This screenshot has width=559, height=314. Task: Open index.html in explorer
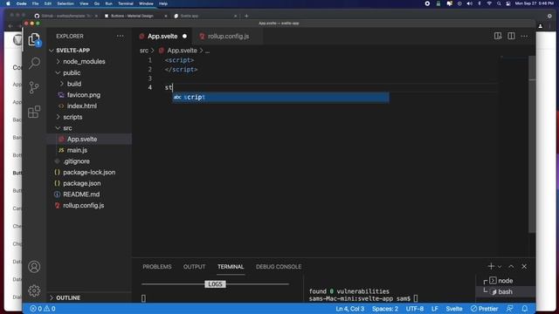pyautogui.click(x=81, y=106)
